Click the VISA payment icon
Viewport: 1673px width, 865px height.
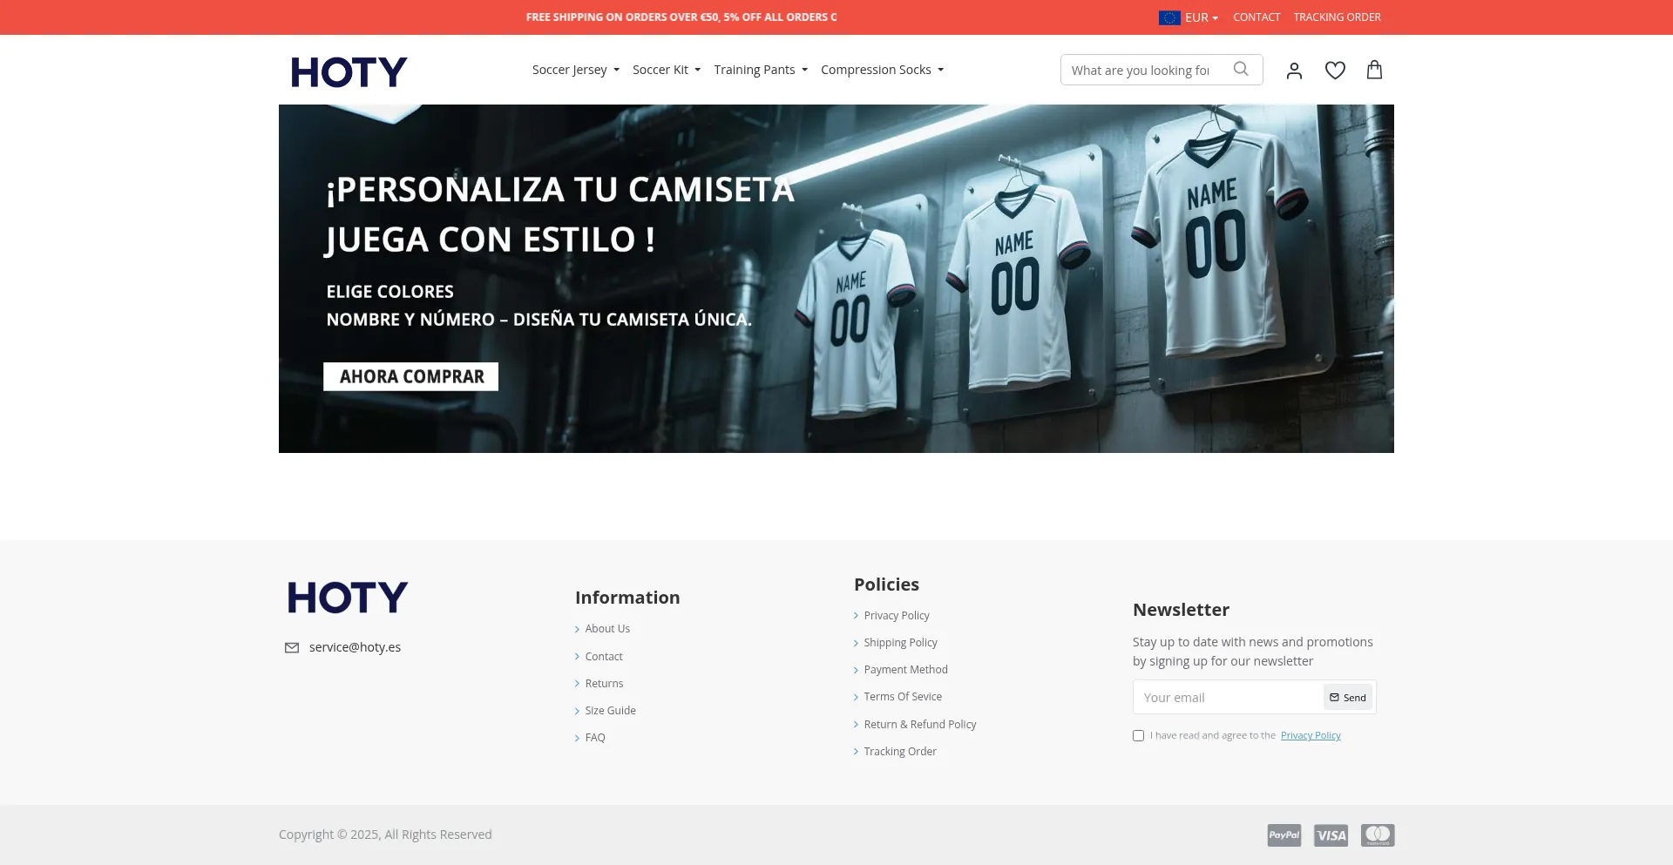pyautogui.click(x=1331, y=835)
